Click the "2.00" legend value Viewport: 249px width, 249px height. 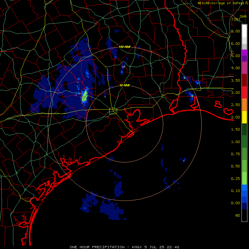(235, 117)
